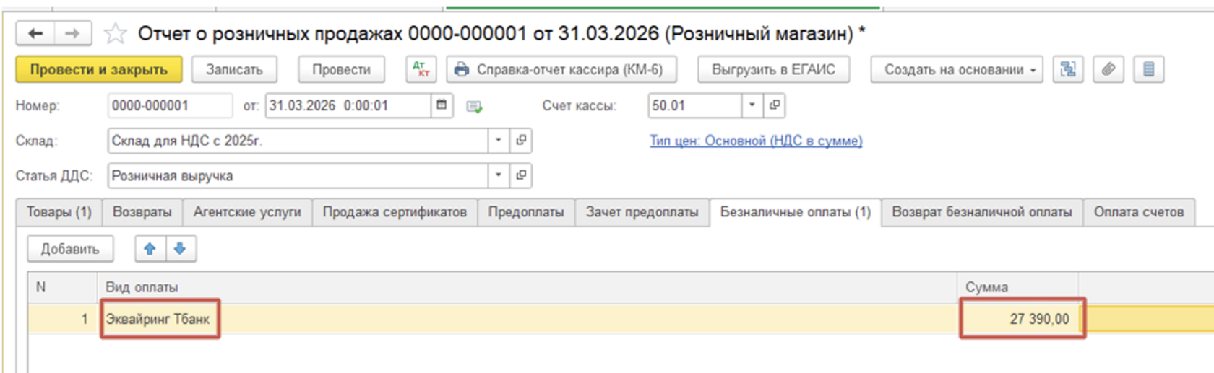Image resolution: width=1214 pixels, height=373 pixels.
Task: Open the Продажа сертификатов tab
Action: [395, 212]
